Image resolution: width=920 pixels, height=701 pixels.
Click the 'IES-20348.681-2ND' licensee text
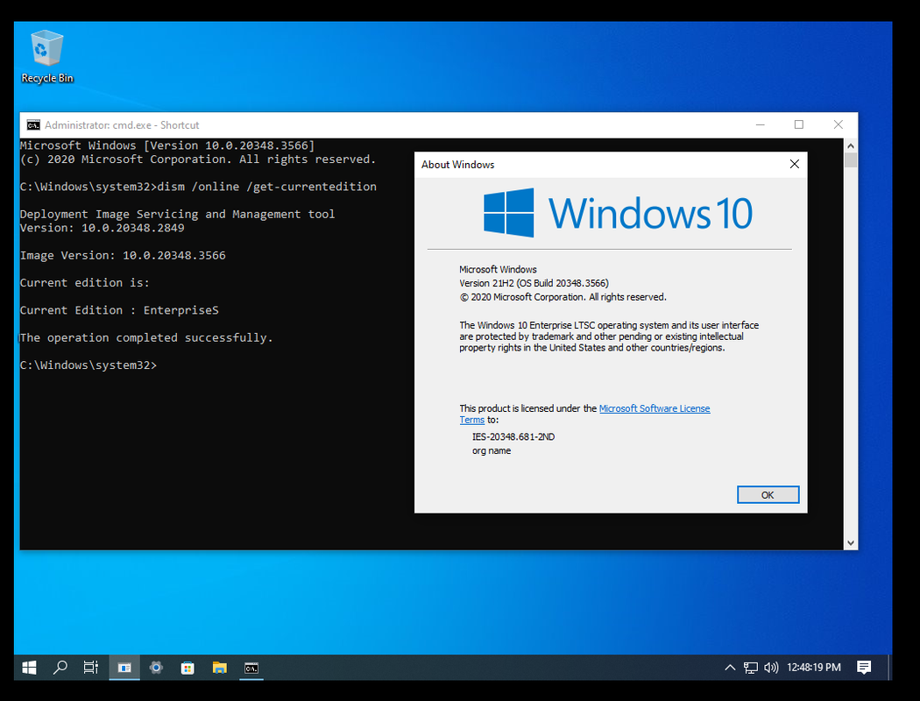(513, 437)
